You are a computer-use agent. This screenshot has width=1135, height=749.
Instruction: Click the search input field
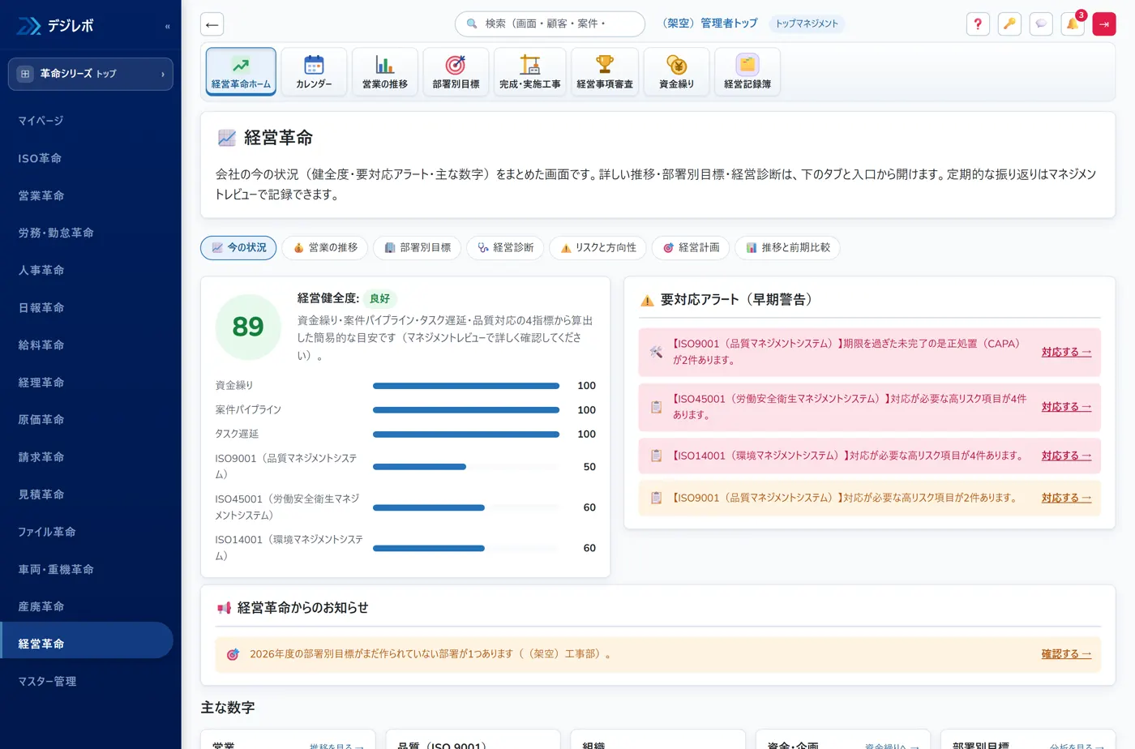(x=550, y=24)
